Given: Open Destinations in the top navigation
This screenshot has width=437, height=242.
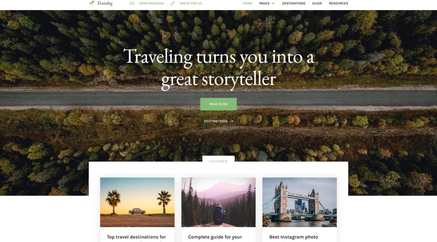Looking at the screenshot, I should pos(294,3).
